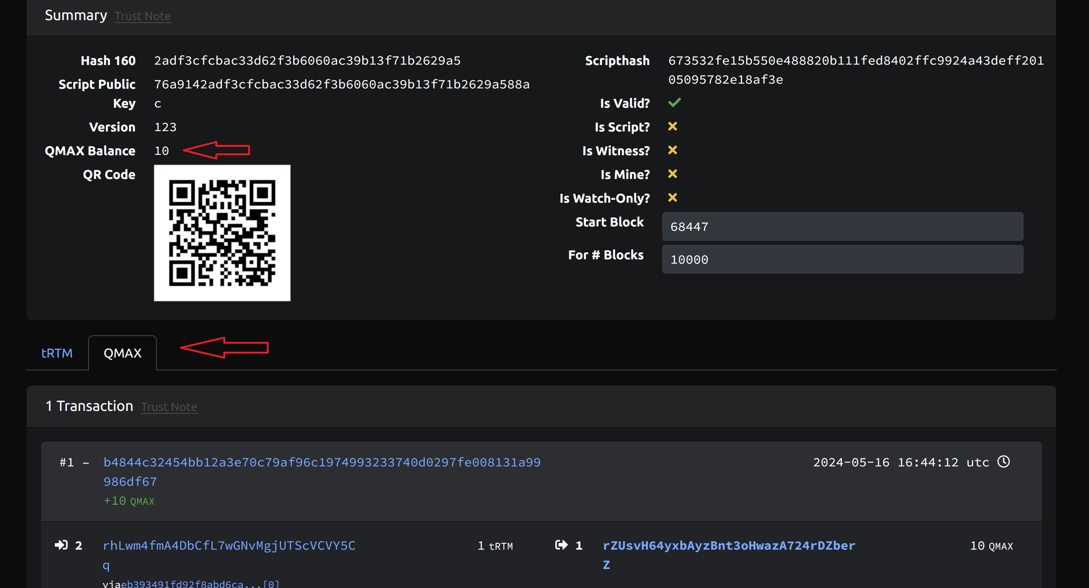Open output address rZUsvH64yxbAyzBnt3 link
This screenshot has width=1089, height=588.
pos(729,546)
